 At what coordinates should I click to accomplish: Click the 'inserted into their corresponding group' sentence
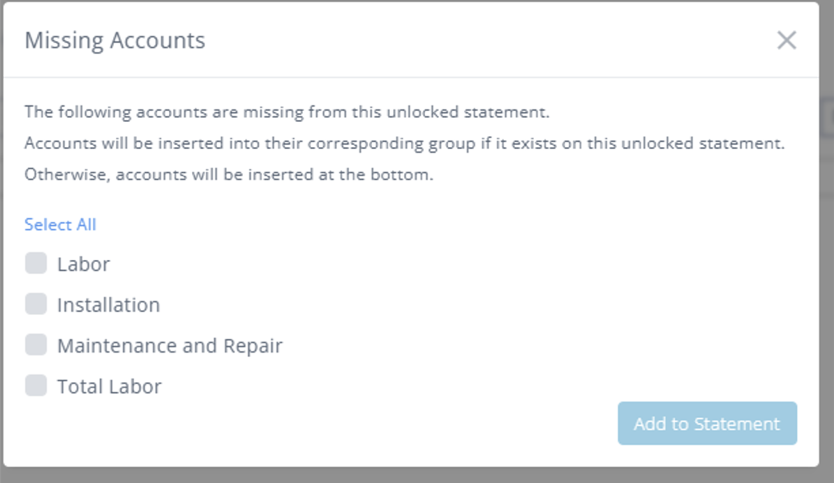(x=405, y=143)
